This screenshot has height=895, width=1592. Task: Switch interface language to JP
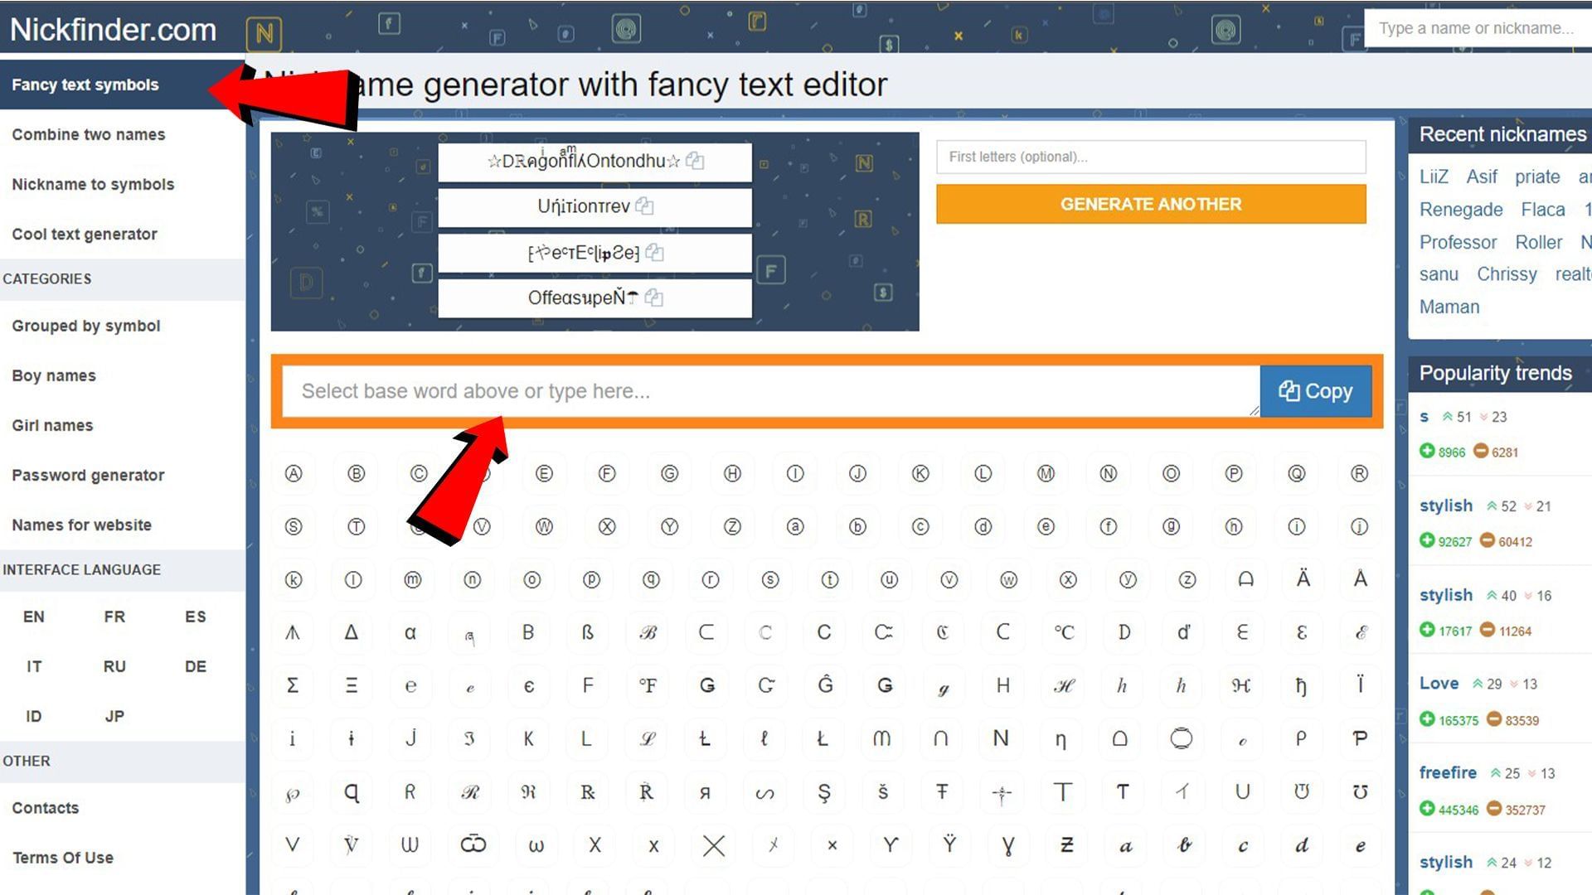114,716
